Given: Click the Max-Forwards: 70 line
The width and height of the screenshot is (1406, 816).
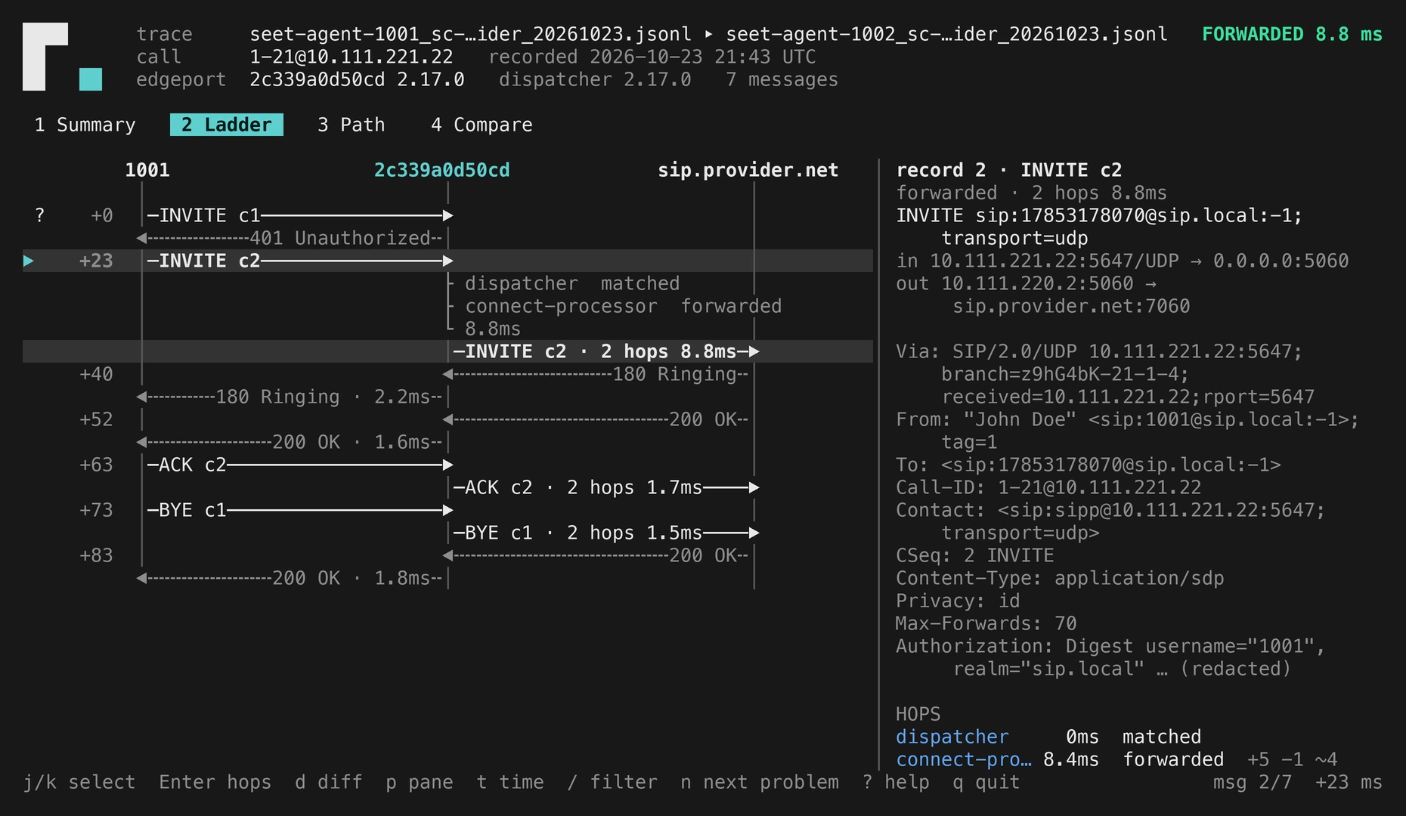Looking at the screenshot, I should pyautogui.click(x=986, y=623).
